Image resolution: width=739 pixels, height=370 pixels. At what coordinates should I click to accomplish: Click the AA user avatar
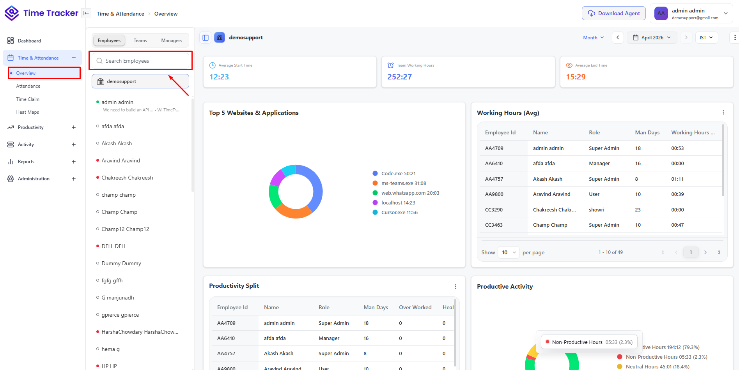point(661,13)
